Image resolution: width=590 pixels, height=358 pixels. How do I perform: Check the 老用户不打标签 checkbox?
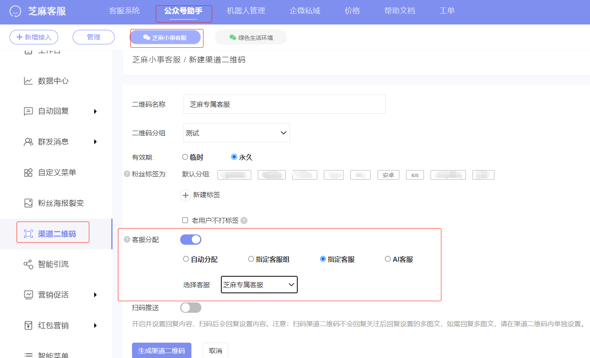tap(185, 220)
